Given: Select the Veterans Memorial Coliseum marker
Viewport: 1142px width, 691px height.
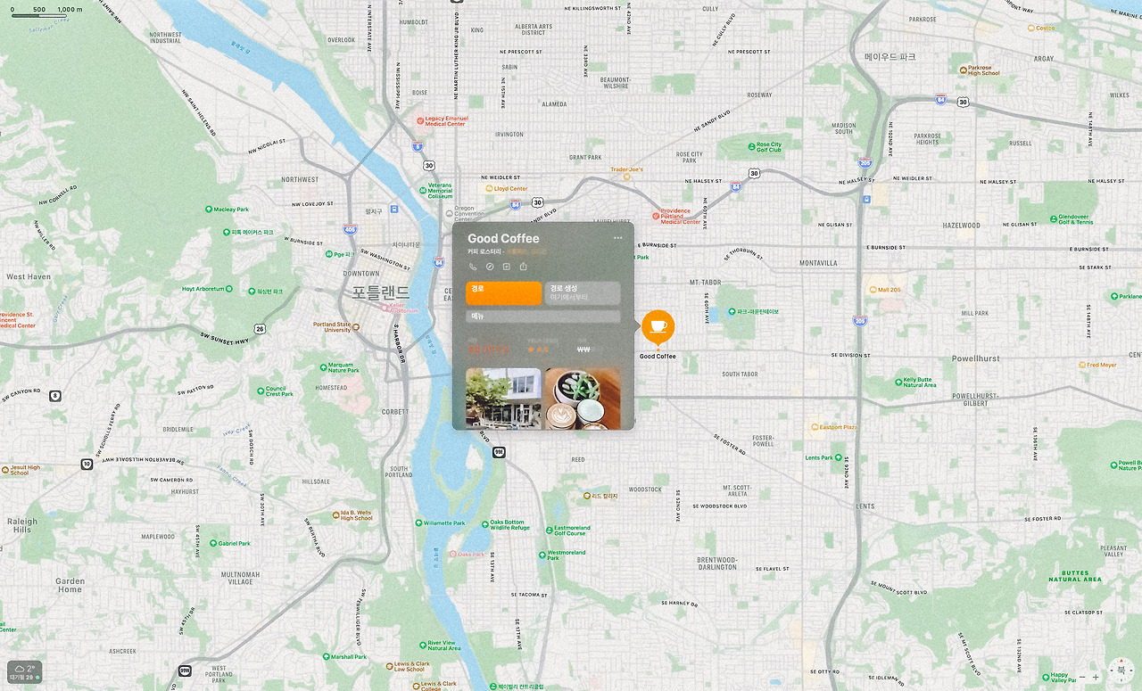Looking at the screenshot, I should pos(422,189).
